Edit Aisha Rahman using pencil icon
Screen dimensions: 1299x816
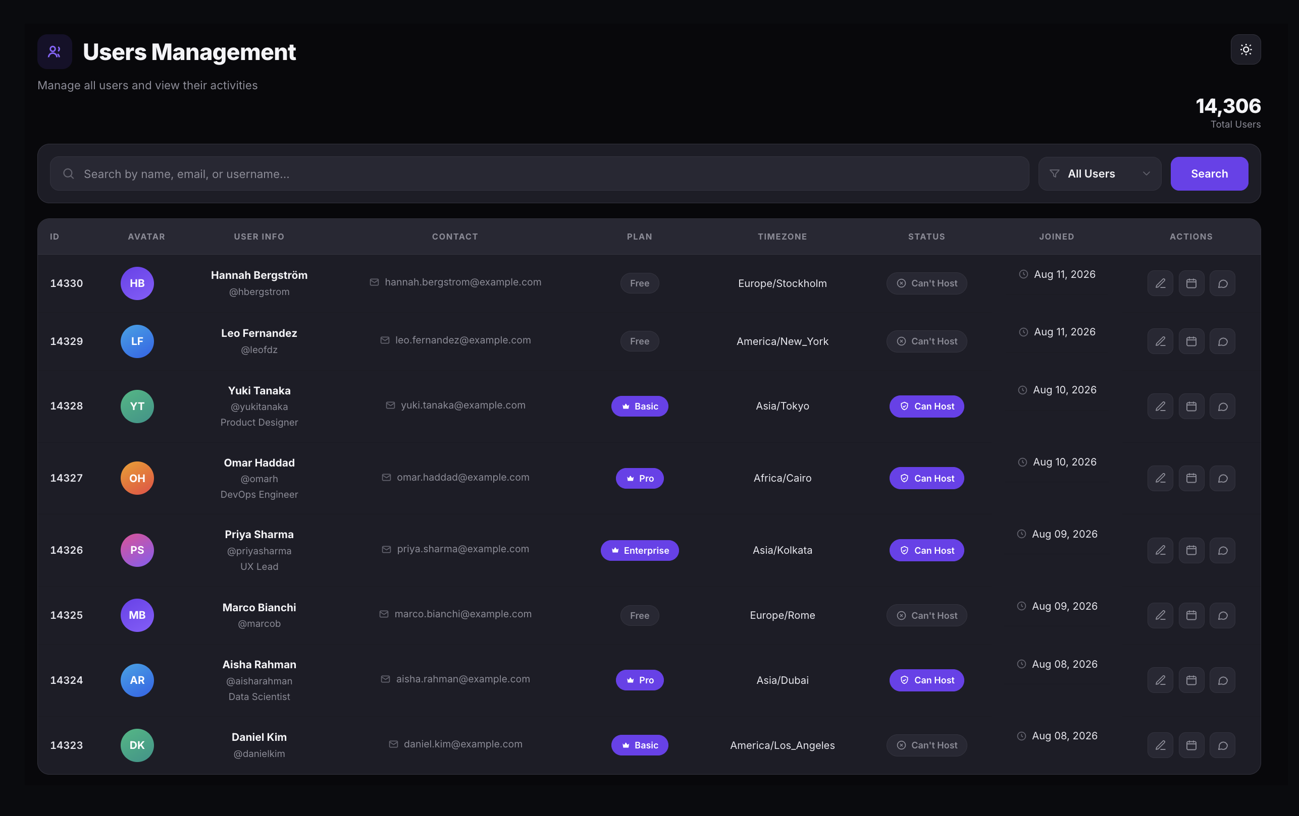coord(1160,680)
